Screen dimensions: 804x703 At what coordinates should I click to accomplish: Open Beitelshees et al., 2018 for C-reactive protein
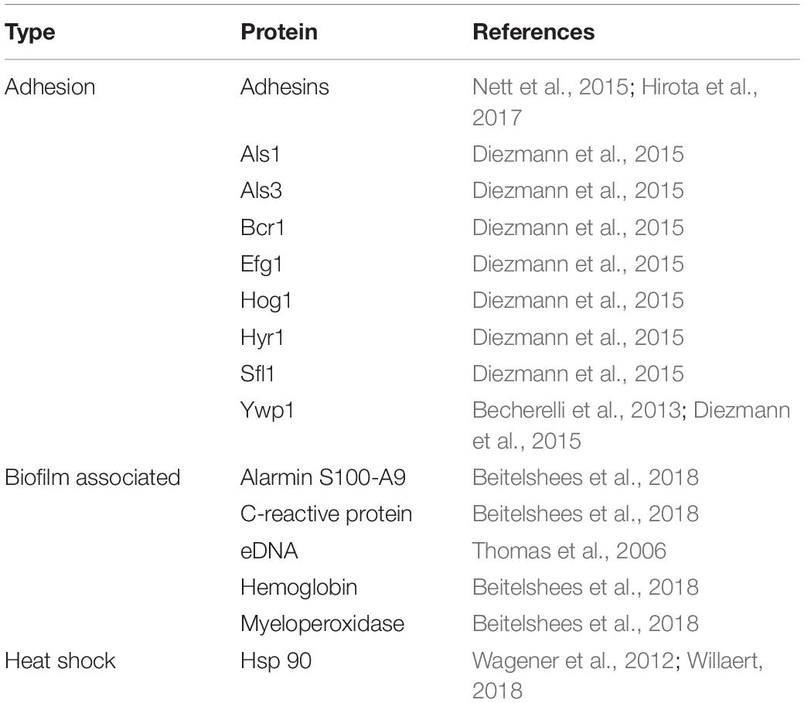(585, 514)
